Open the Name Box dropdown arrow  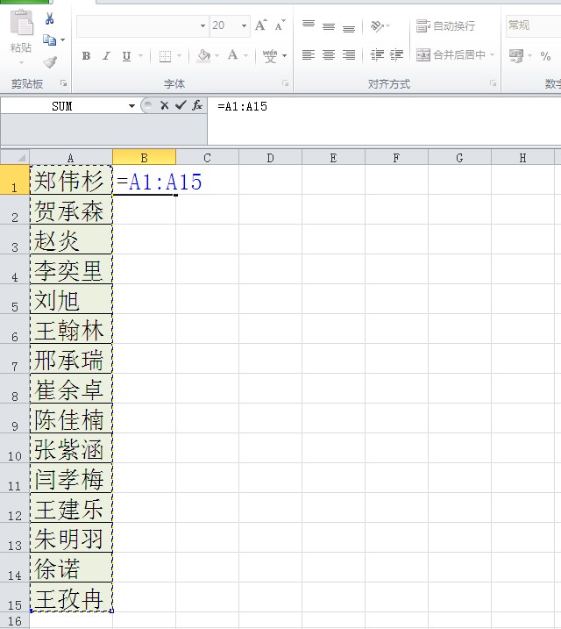pyautogui.click(x=131, y=106)
